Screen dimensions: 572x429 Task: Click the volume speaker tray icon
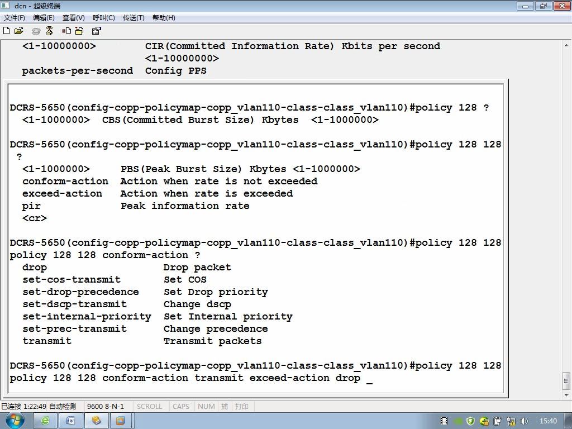pos(524,421)
